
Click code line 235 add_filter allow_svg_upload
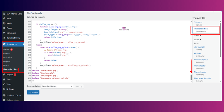pos(64,42)
